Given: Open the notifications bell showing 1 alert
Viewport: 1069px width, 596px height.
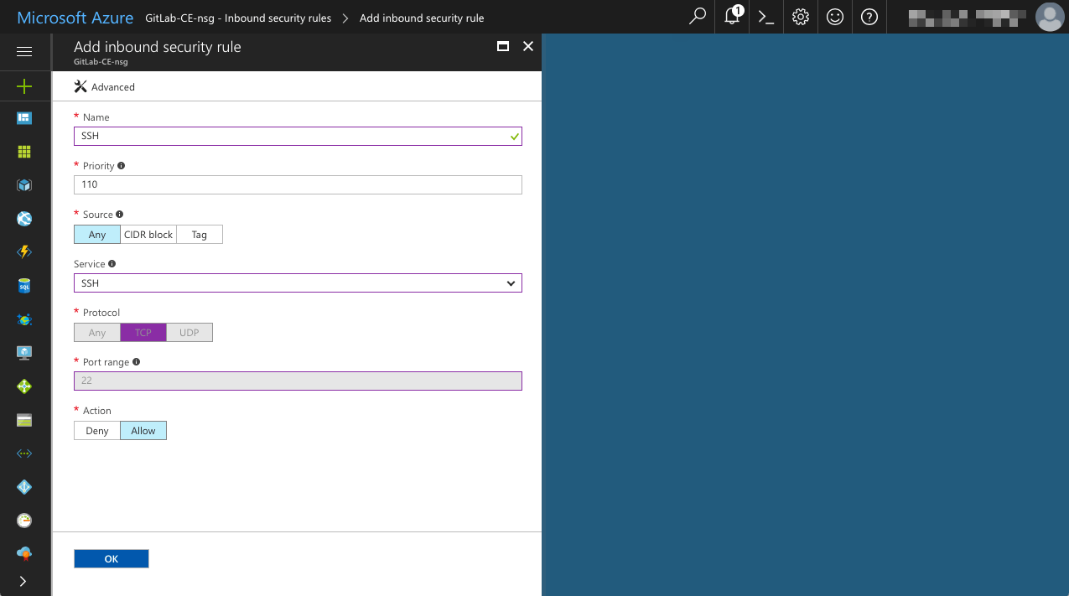Looking at the screenshot, I should (x=730, y=17).
